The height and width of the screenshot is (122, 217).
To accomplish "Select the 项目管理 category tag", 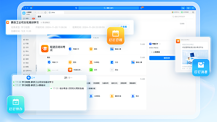I will click(x=96, y=83).
